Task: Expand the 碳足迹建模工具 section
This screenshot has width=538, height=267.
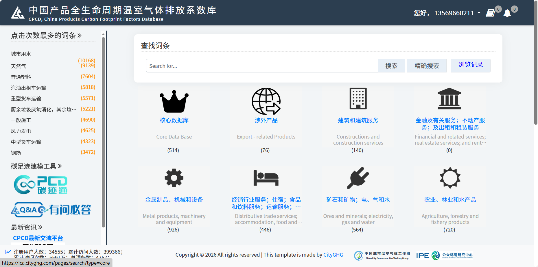Action: pyautogui.click(x=36, y=166)
